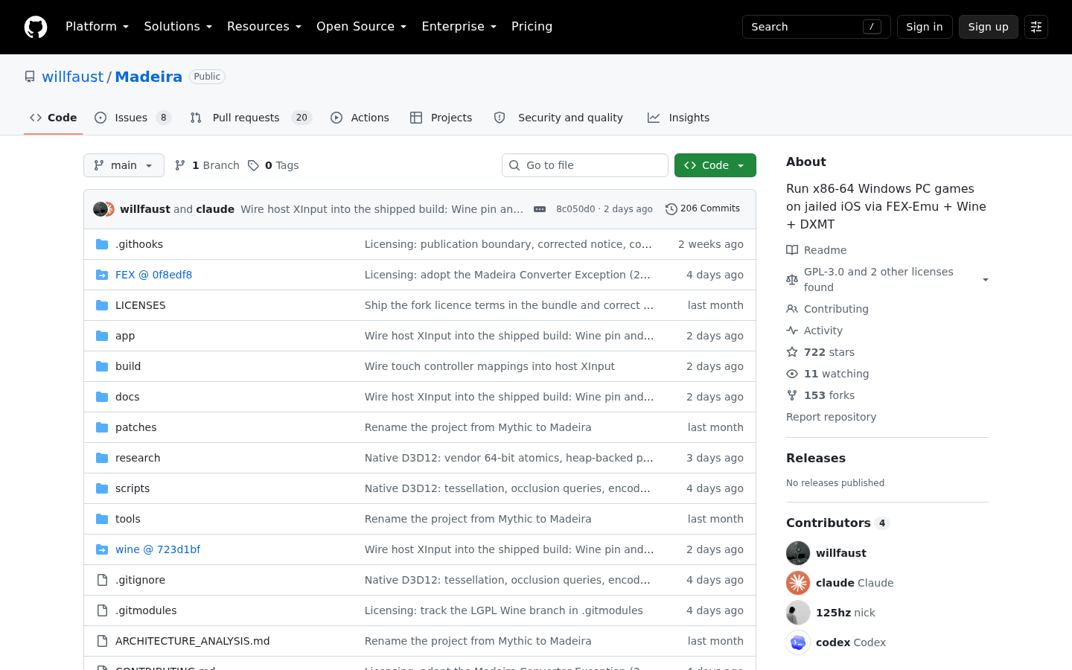Open the build folder
The image size is (1072, 670).
tap(128, 366)
